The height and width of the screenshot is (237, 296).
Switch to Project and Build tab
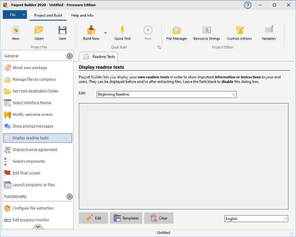pos(48,15)
